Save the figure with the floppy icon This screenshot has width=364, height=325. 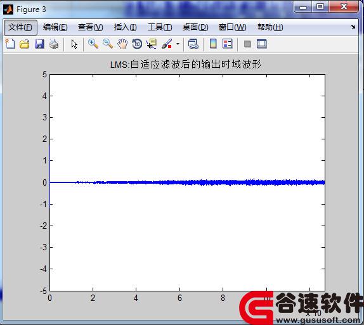(x=39, y=44)
